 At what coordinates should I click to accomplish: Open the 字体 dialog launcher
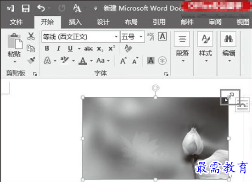coord(166,74)
